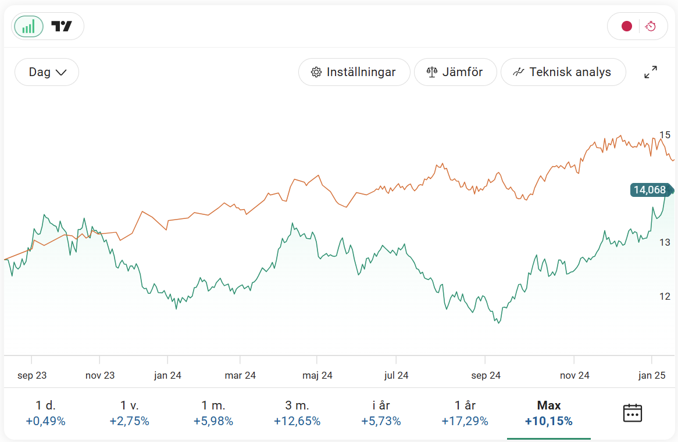Screen dimensions: 678x442
Task: Select the Max period tab
Action: point(548,413)
